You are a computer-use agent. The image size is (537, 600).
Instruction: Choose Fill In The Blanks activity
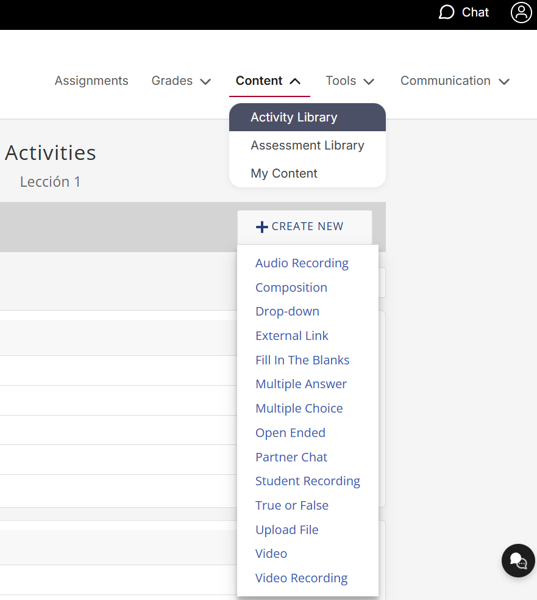click(x=302, y=360)
